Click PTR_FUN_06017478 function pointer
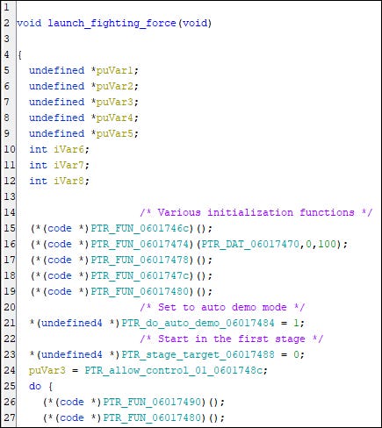The height and width of the screenshot is (428, 382). 140,260
